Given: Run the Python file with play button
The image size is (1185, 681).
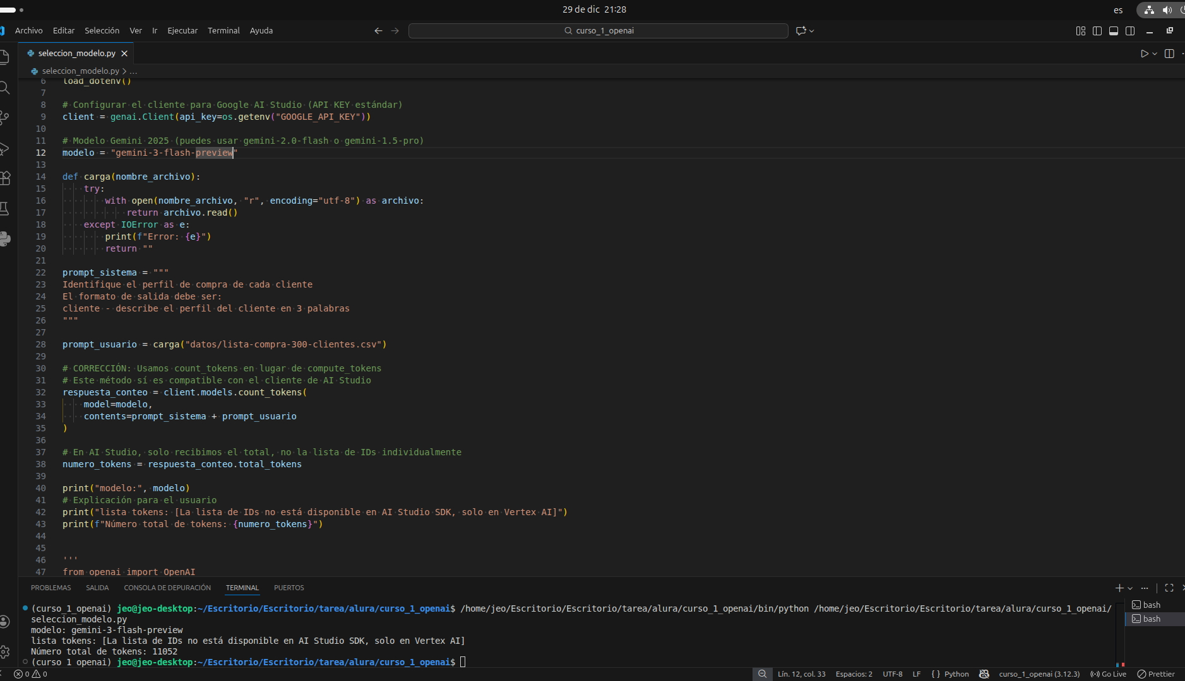Looking at the screenshot, I should point(1144,54).
